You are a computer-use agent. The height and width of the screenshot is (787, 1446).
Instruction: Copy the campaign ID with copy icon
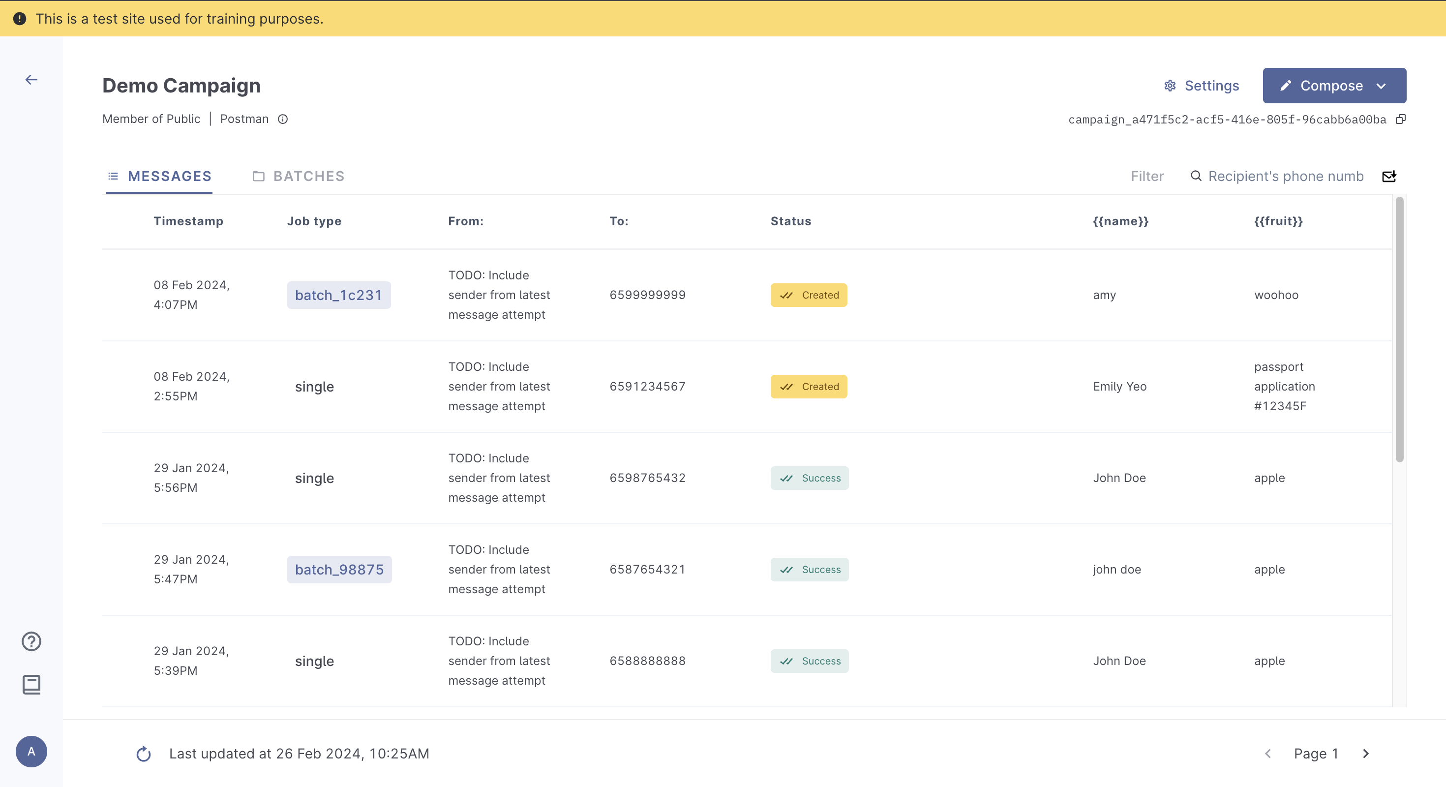tap(1401, 119)
